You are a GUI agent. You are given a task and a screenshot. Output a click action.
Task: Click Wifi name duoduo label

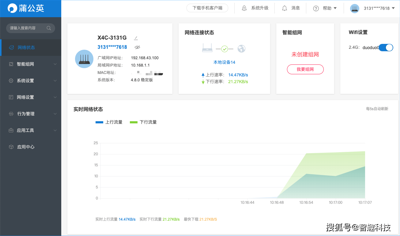click(371, 48)
